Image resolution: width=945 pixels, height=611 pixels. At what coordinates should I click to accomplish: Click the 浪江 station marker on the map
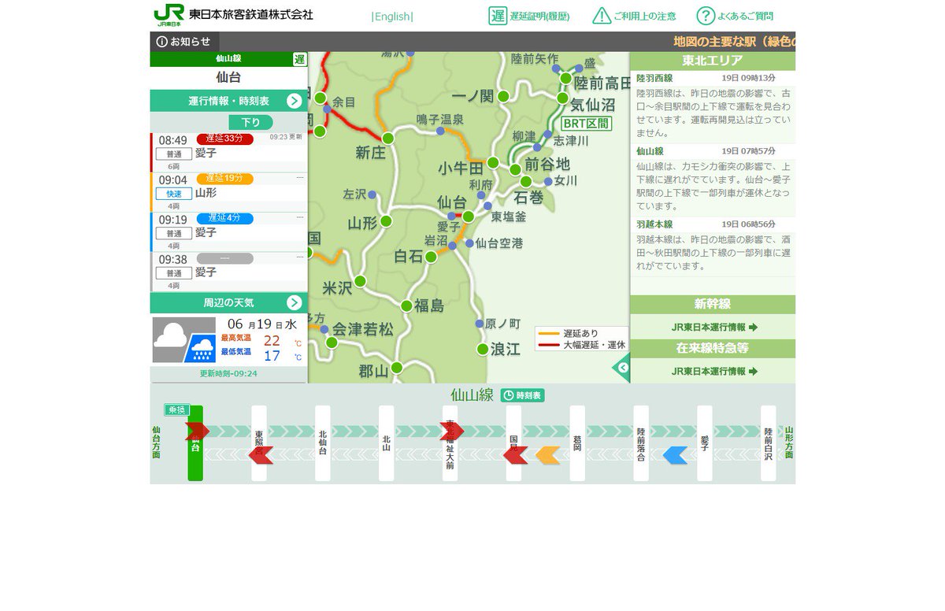[483, 349]
